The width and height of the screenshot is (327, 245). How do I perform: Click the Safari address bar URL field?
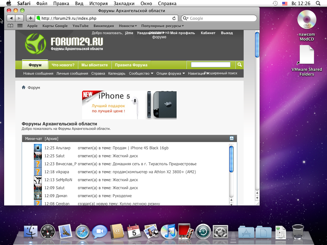tap(106, 18)
